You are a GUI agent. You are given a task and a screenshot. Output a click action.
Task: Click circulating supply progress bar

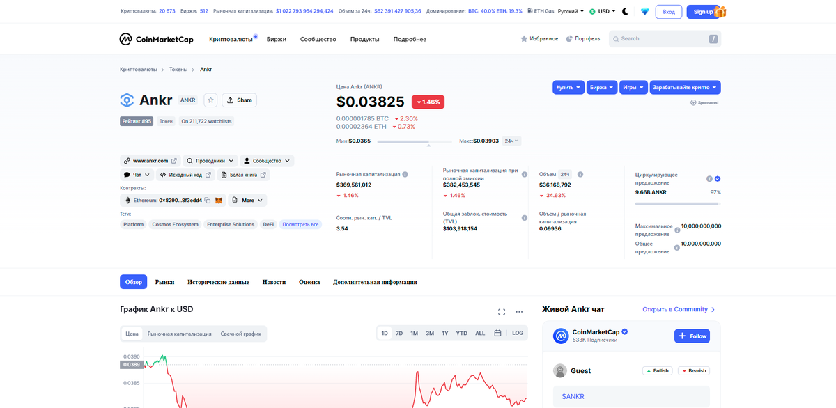pyautogui.click(x=678, y=204)
